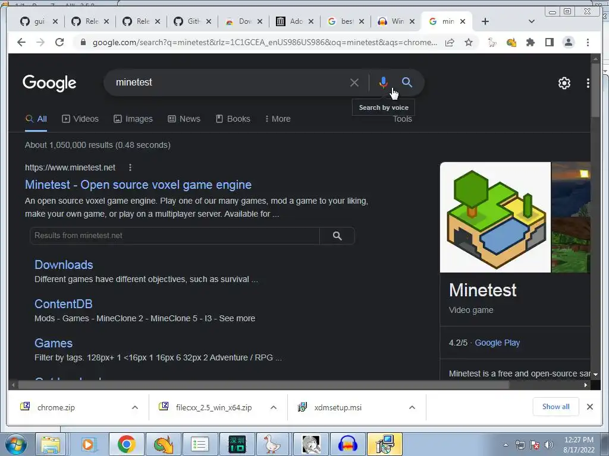Bookmark this page with star icon
The width and height of the screenshot is (609, 456).
click(x=469, y=42)
